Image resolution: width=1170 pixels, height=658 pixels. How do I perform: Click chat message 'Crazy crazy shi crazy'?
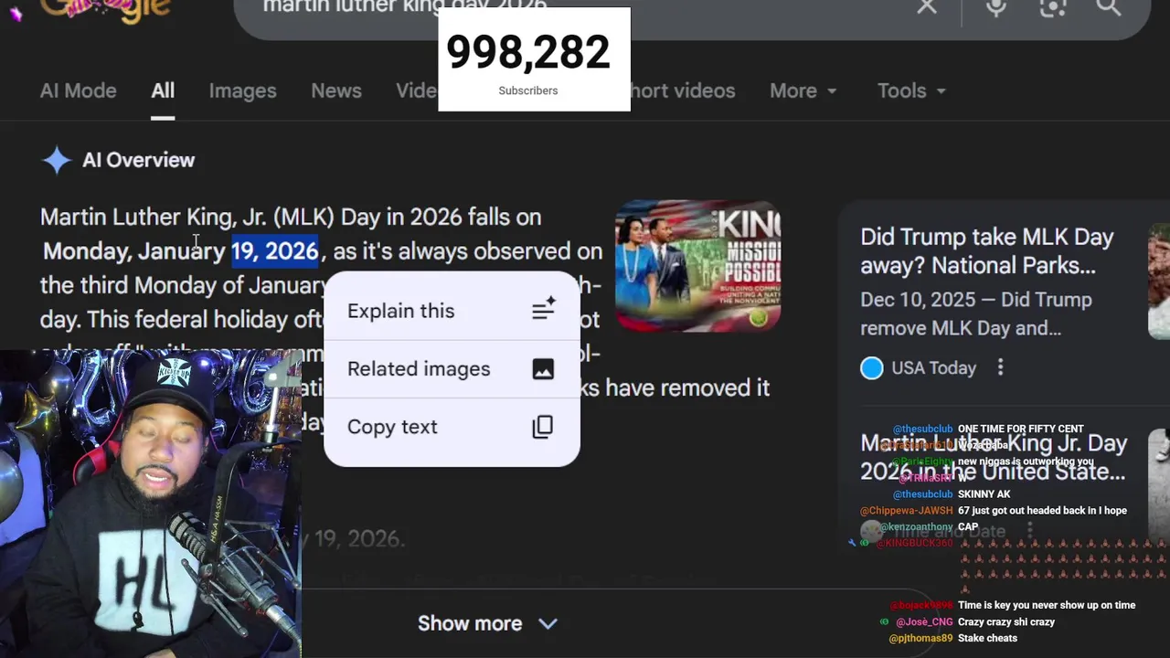tap(1006, 621)
